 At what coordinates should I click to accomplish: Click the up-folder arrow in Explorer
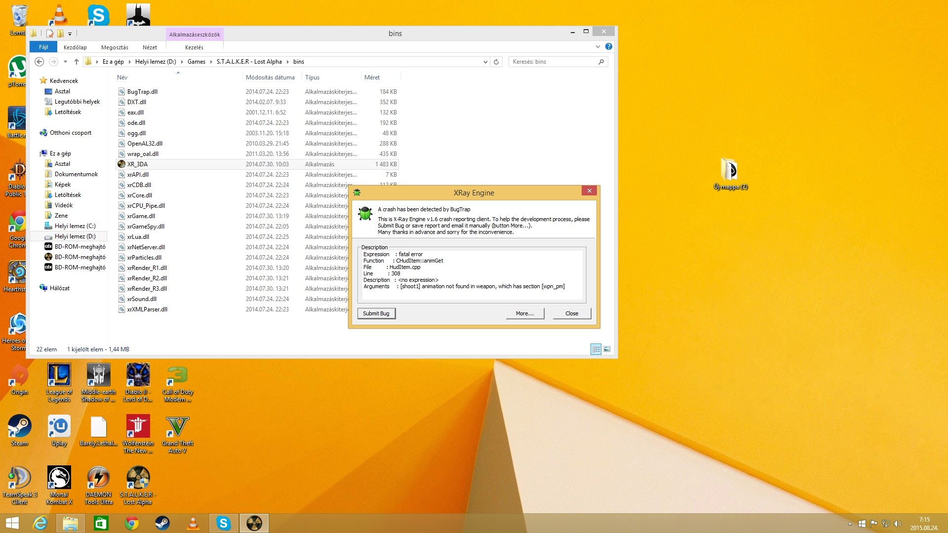pyautogui.click(x=76, y=62)
